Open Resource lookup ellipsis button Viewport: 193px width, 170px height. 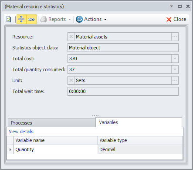pos(175,37)
